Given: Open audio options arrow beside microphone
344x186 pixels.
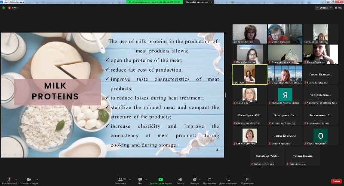Looking at the screenshot, I should (16, 180).
